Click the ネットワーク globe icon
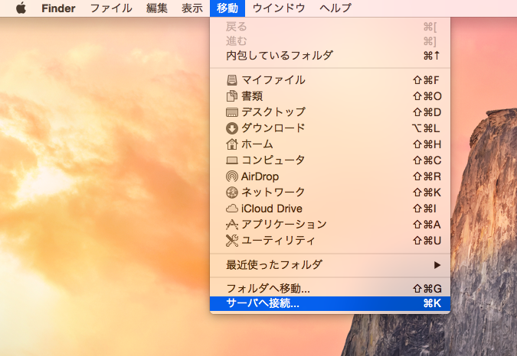Image resolution: width=517 pixels, height=356 pixels. [x=232, y=193]
